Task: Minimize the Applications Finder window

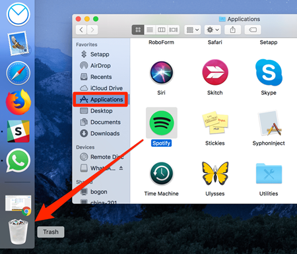Action: pos(87,19)
